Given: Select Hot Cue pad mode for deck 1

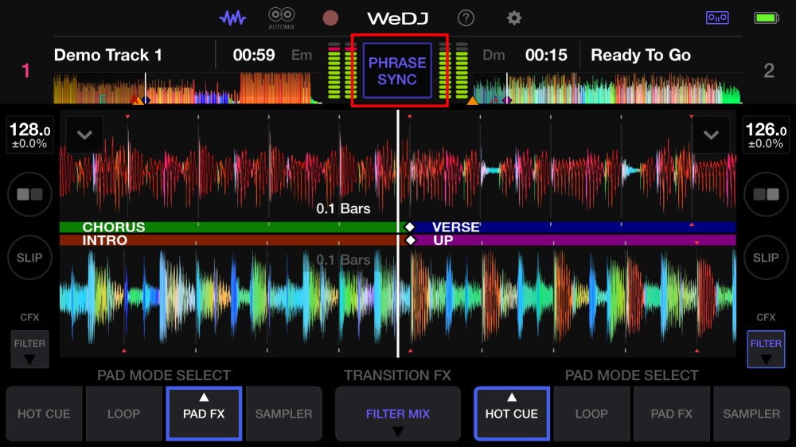Looking at the screenshot, I should click(44, 414).
